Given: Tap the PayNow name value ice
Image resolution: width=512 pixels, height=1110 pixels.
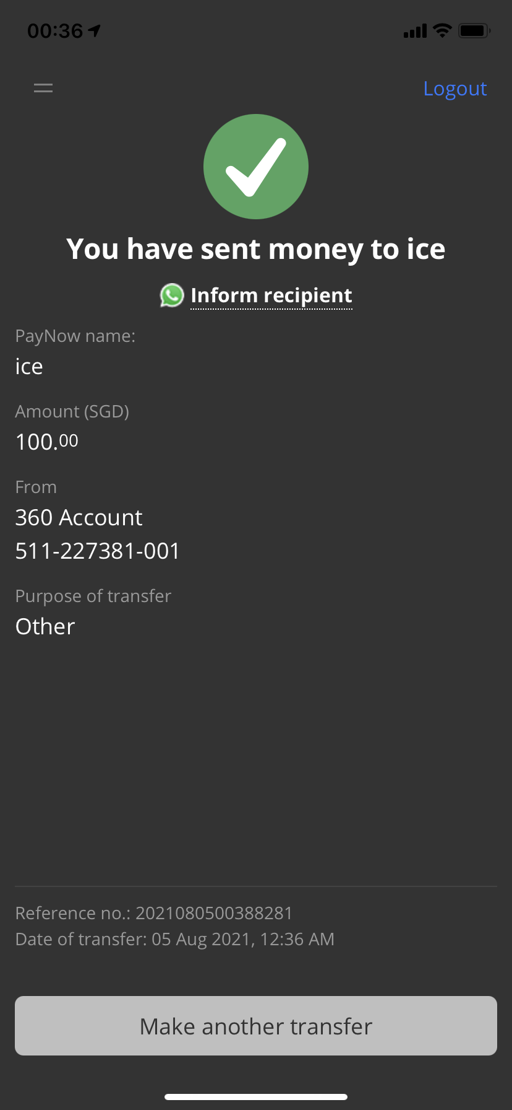Looking at the screenshot, I should [x=29, y=366].
